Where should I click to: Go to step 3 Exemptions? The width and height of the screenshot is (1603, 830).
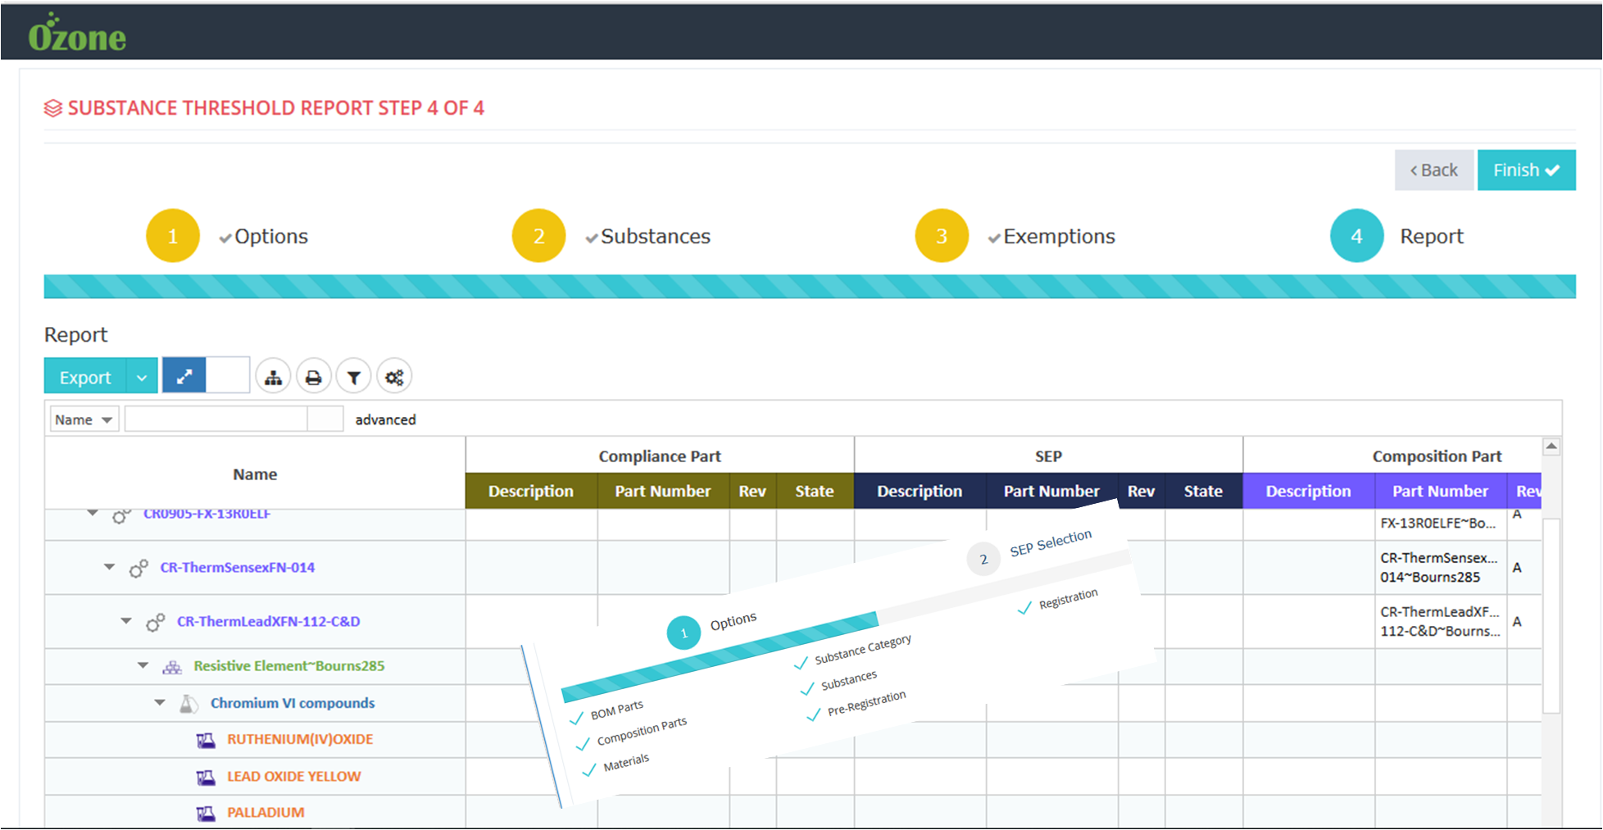(942, 236)
